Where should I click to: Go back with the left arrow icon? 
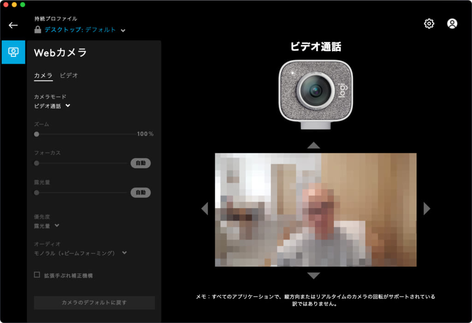coord(13,25)
